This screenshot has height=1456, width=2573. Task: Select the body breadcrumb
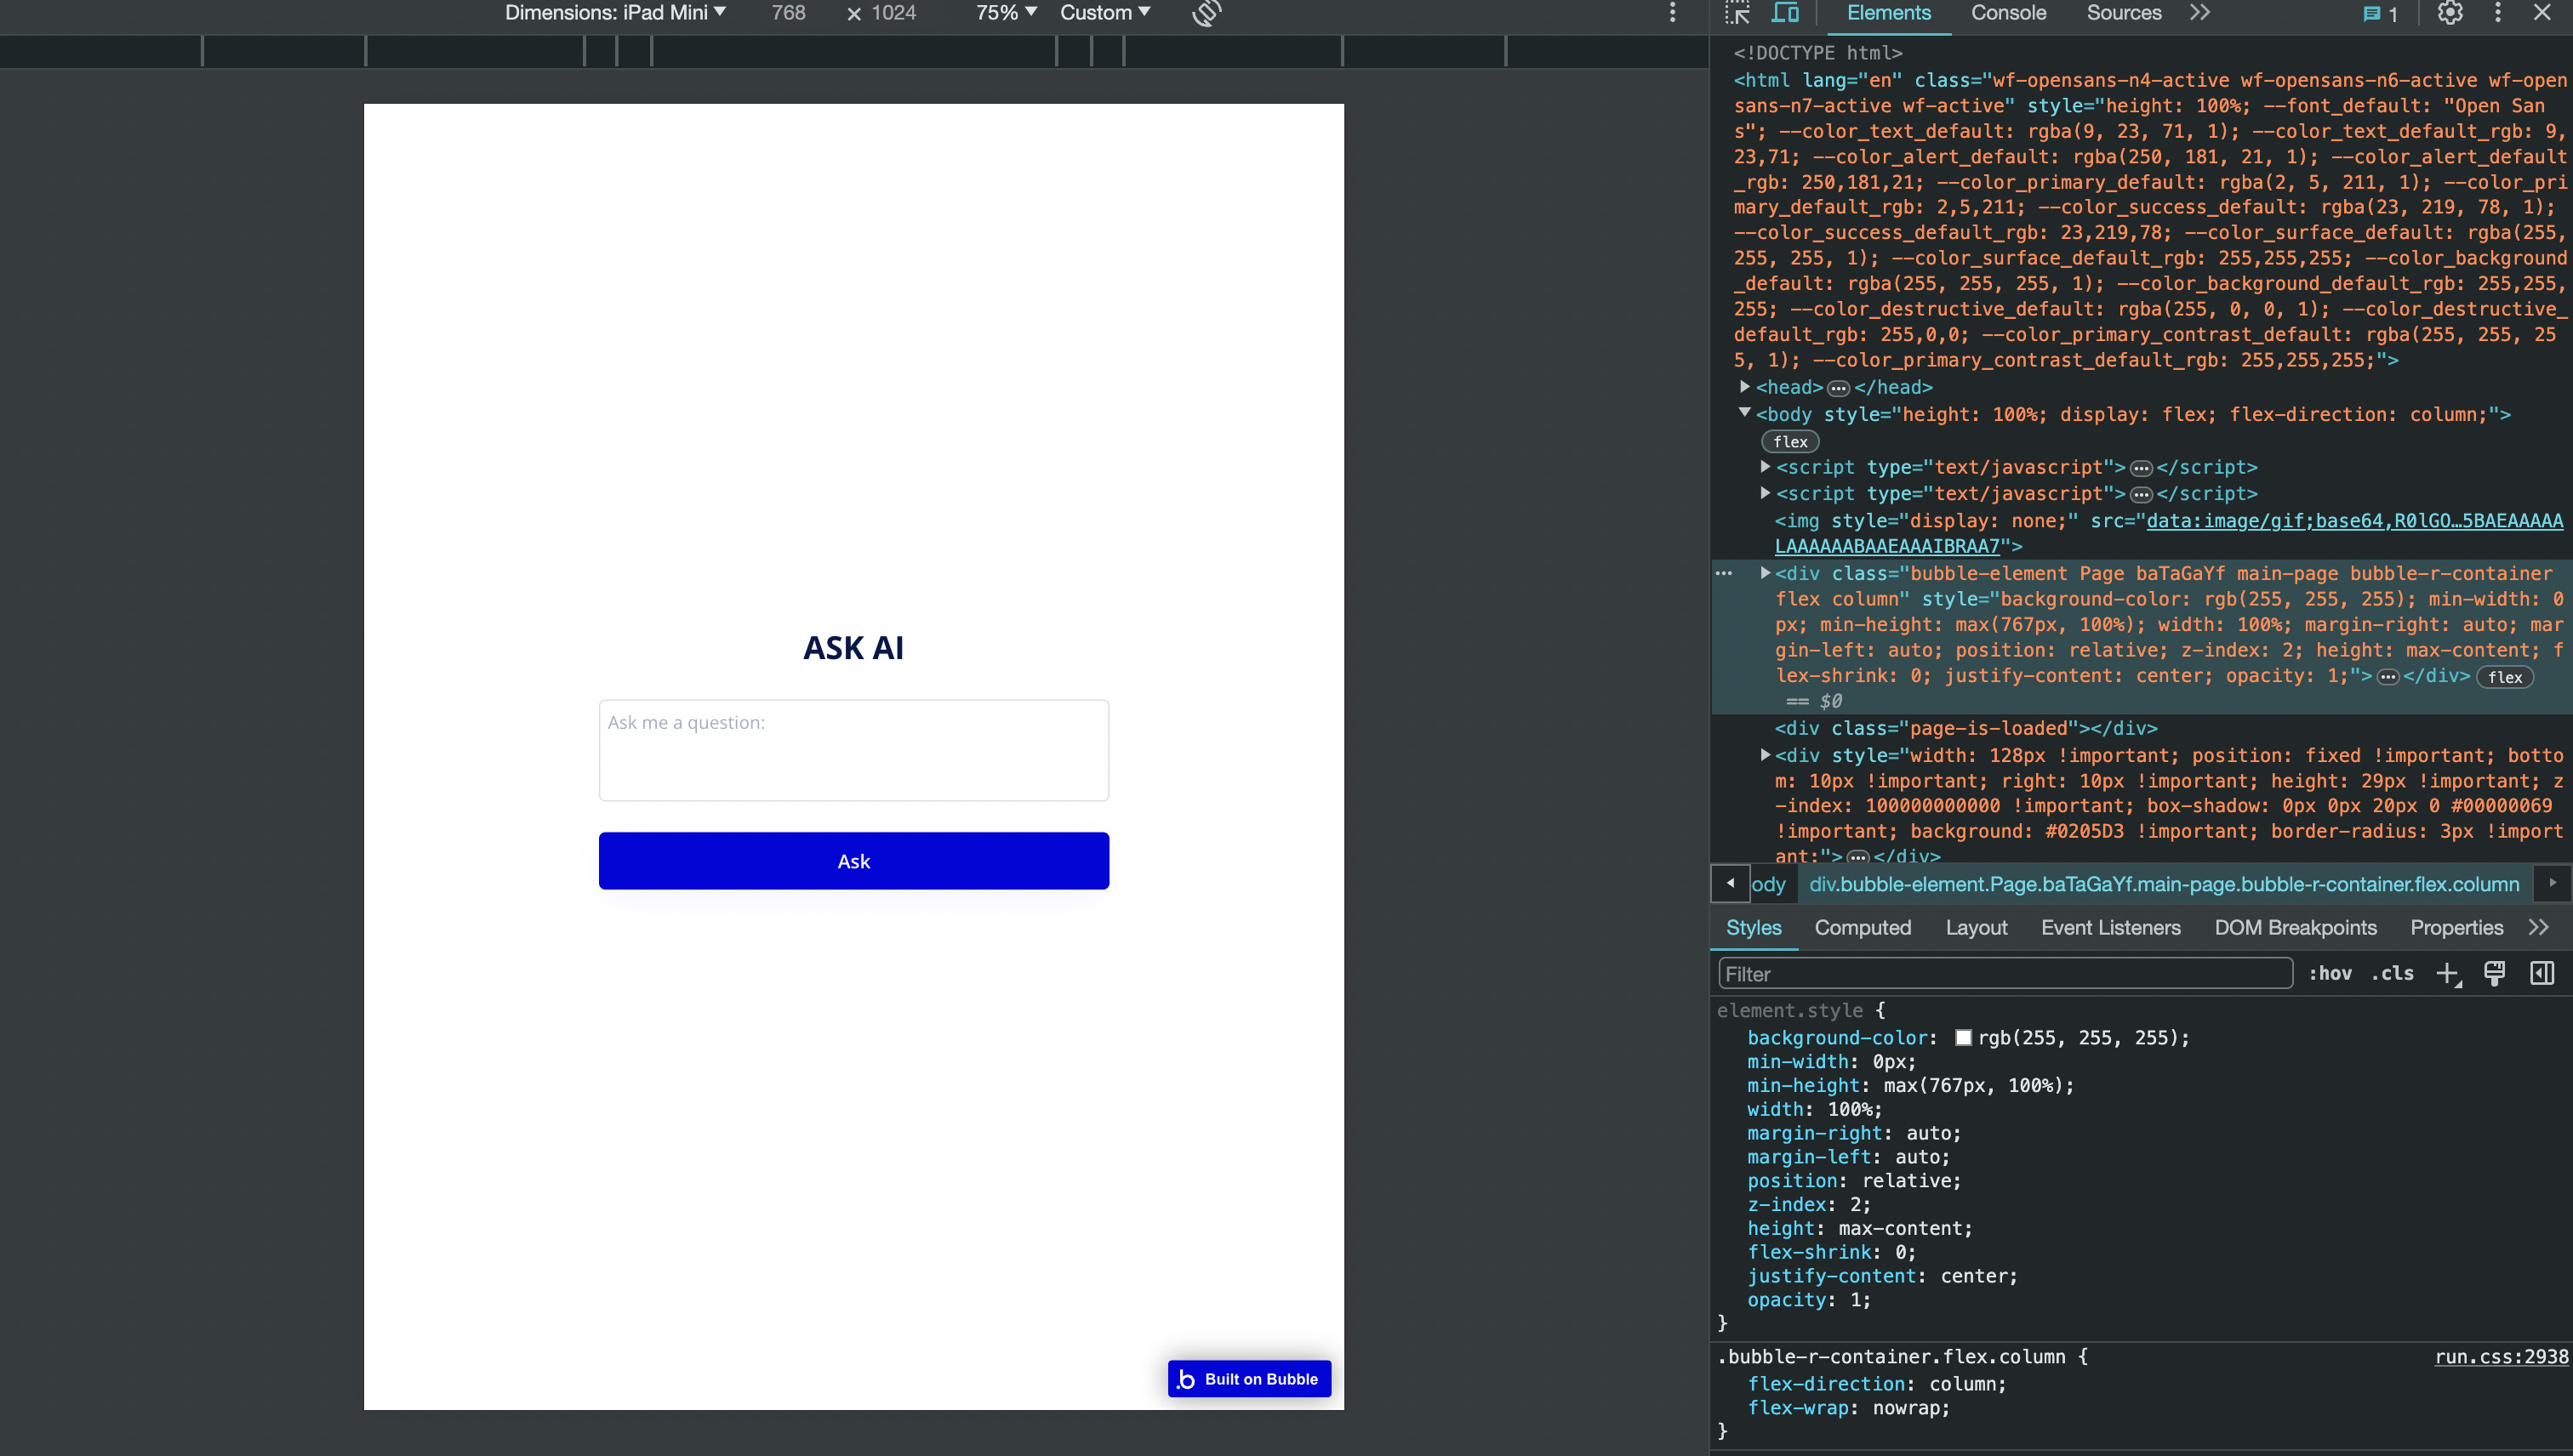pos(1769,884)
